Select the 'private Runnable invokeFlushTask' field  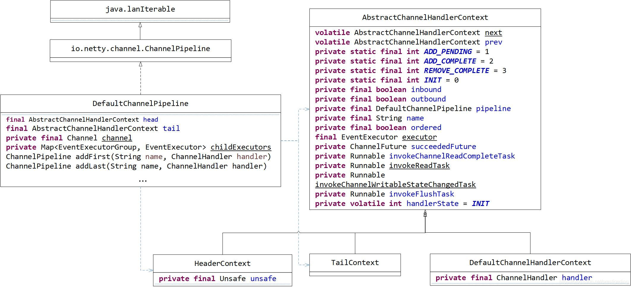coord(385,194)
